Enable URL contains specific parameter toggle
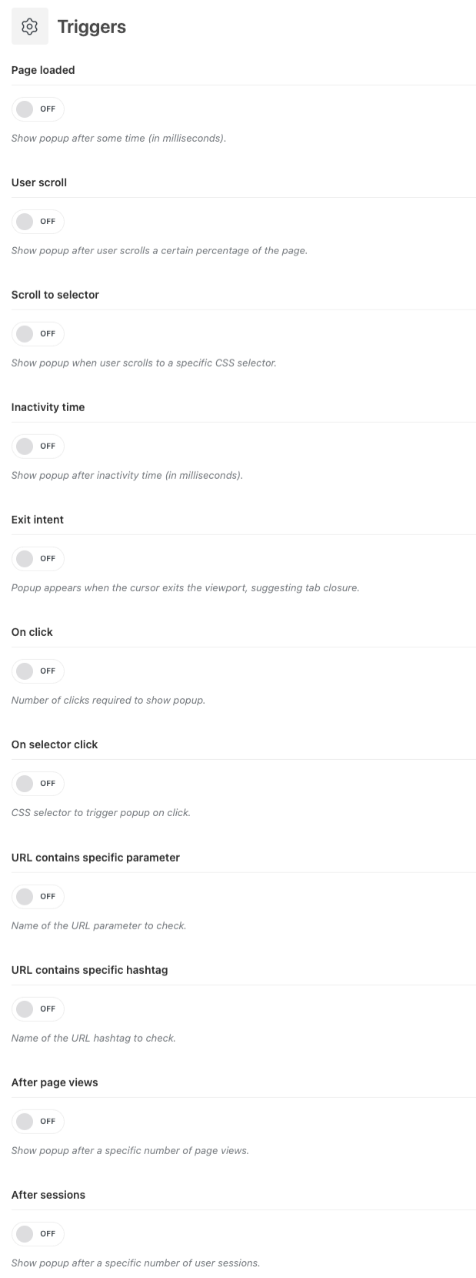The height and width of the screenshot is (1278, 476). pyautogui.click(x=38, y=897)
